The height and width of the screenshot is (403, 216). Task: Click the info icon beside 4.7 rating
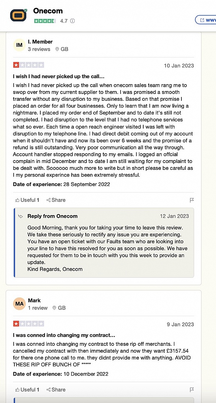pyautogui.click(x=72, y=21)
